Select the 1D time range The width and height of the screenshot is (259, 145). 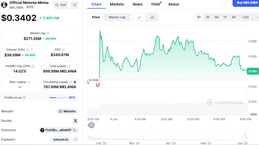pos(199,17)
